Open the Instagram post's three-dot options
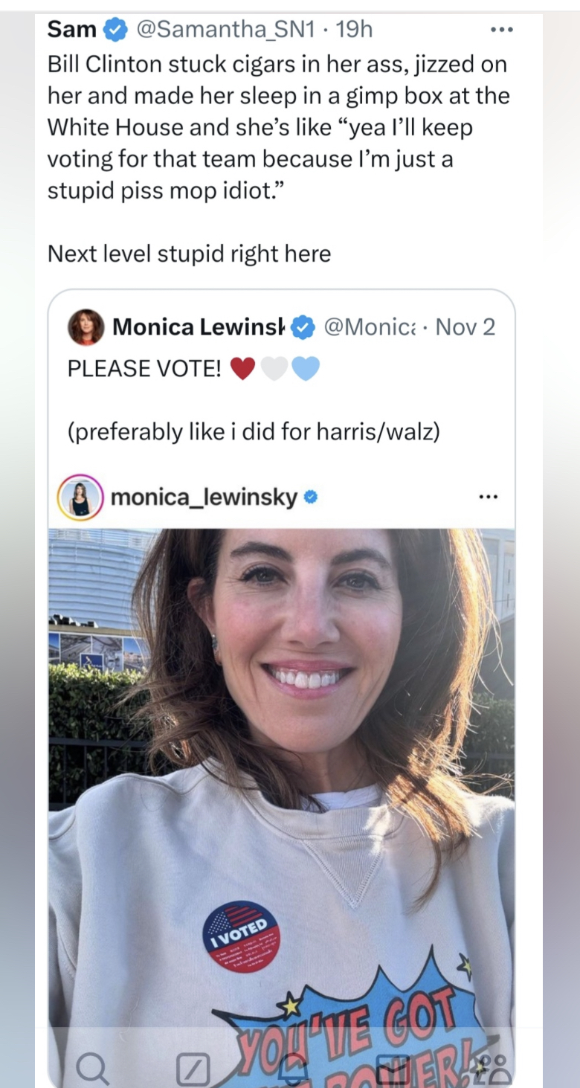This screenshot has width=580, height=1088. 488,497
